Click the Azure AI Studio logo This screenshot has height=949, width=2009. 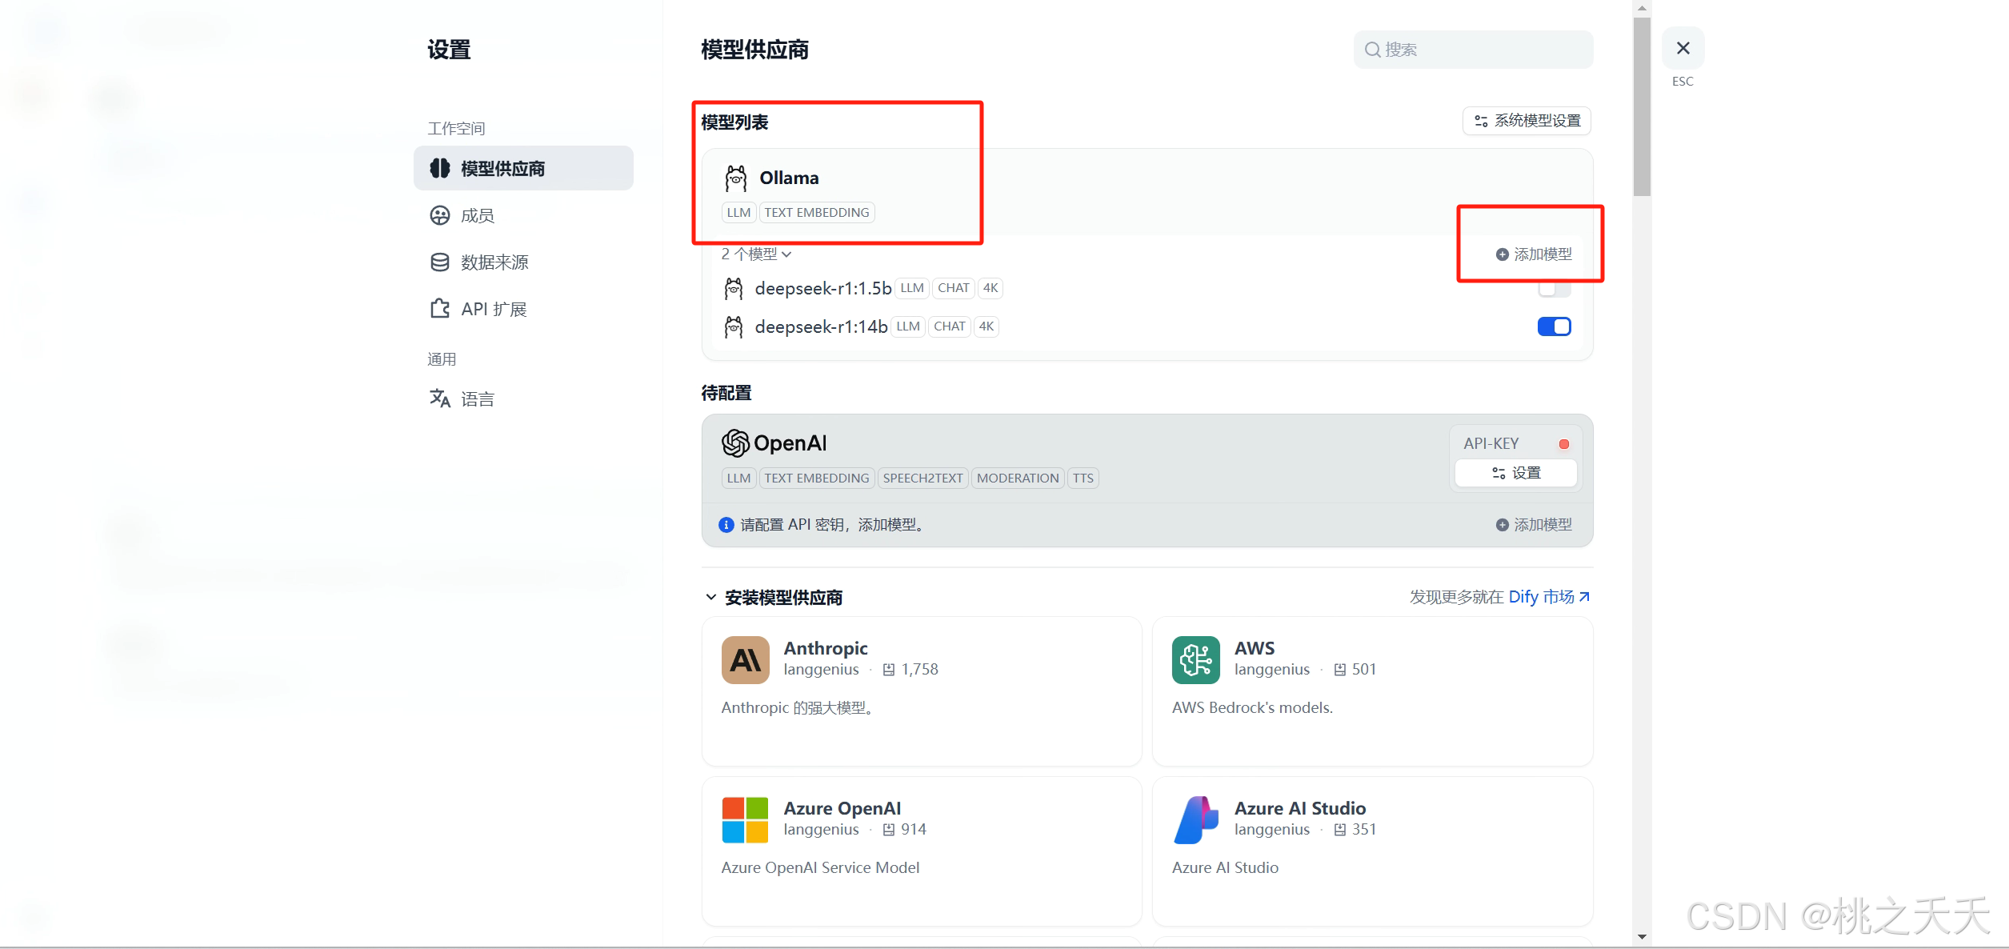pyautogui.click(x=1195, y=820)
